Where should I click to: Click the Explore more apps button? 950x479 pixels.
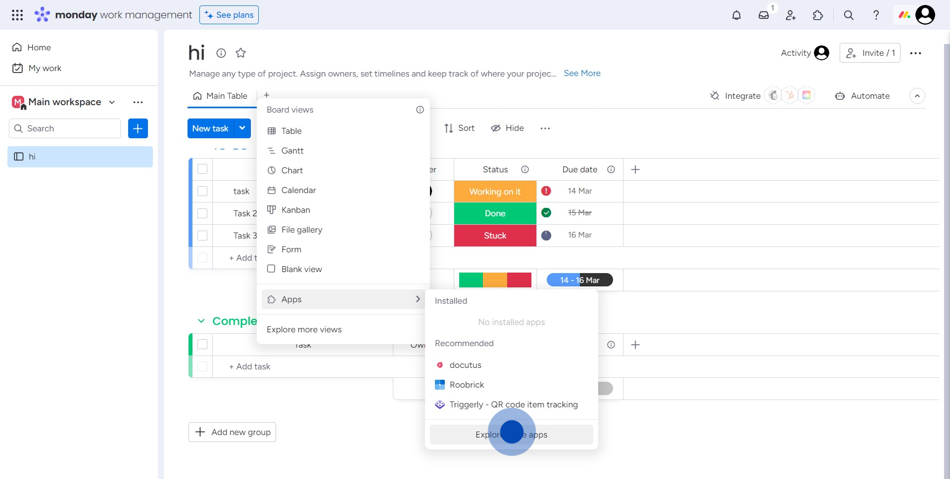click(x=511, y=435)
